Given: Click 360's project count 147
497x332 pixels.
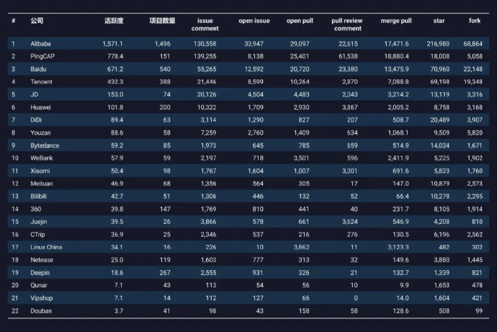Looking at the screenshot, I should tap(165, 209).
